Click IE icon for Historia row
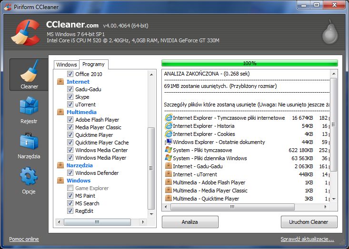This screenshot has height=249, width=349. (x=169, y=126)
